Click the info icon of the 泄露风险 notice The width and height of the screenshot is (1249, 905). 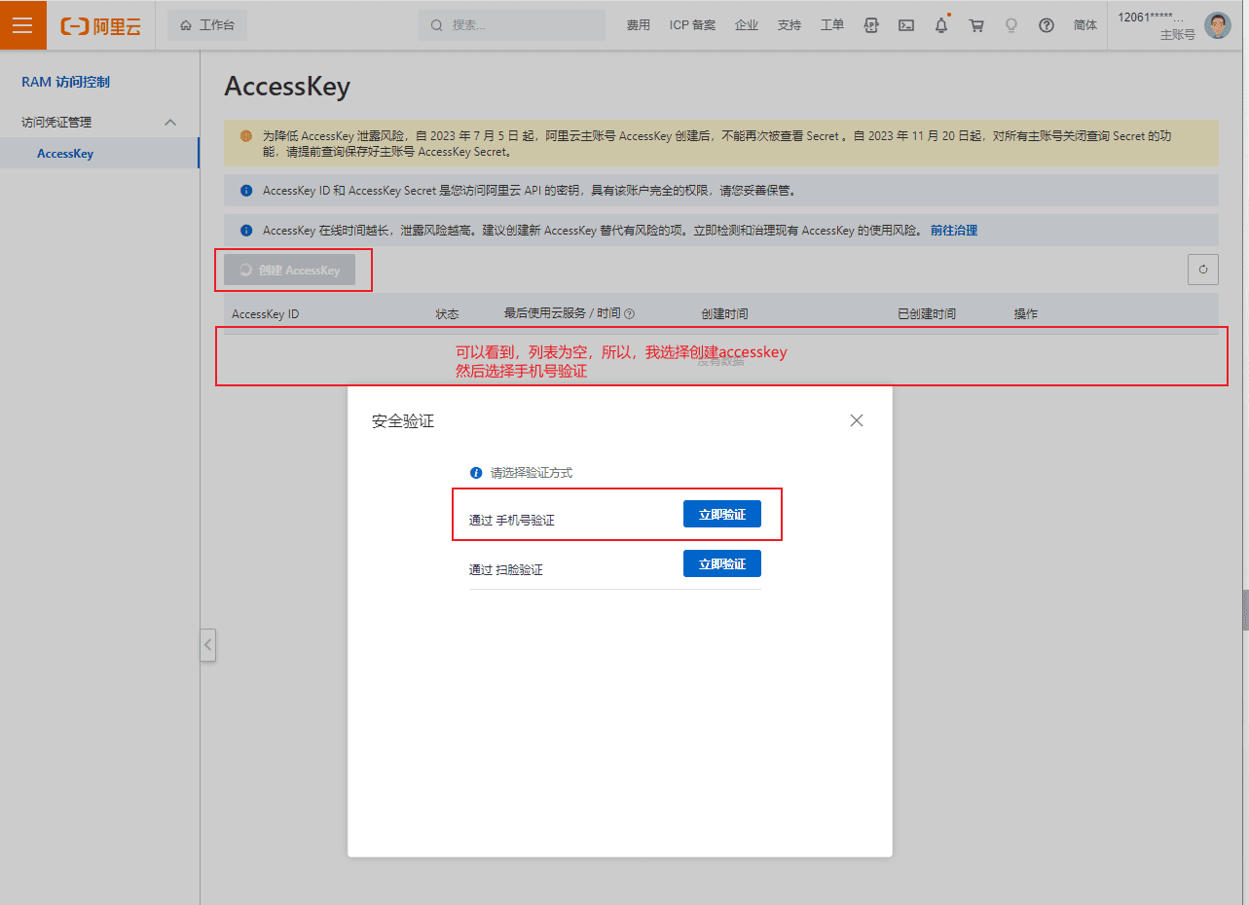[246, 231]
